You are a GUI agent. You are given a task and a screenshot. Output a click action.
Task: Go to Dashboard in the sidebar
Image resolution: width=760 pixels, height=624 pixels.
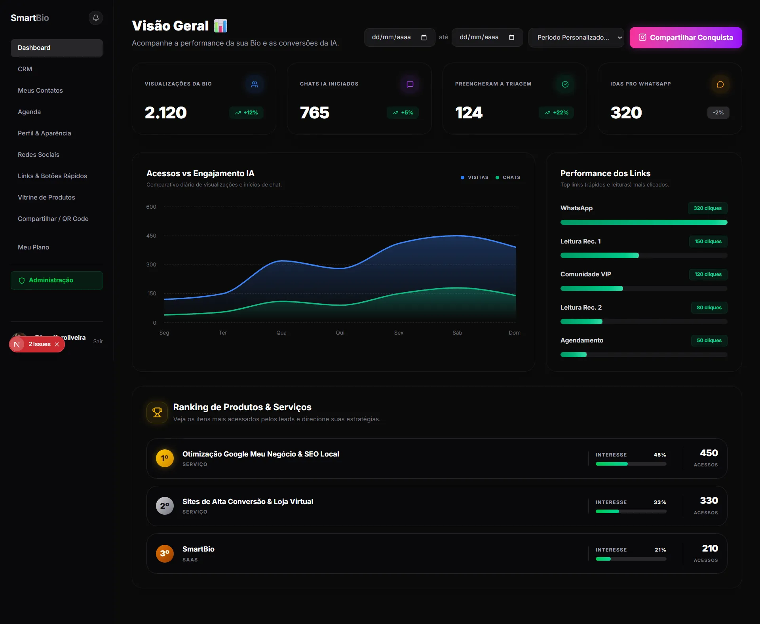click(x=57, y=48)
